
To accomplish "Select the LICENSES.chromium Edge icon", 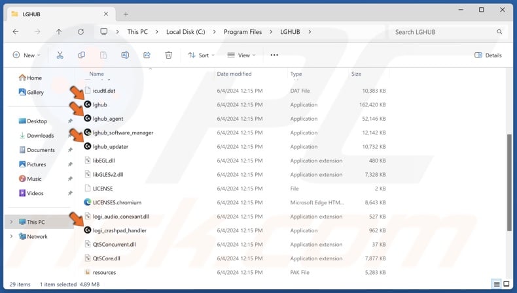I will click(x=88, y=202).
